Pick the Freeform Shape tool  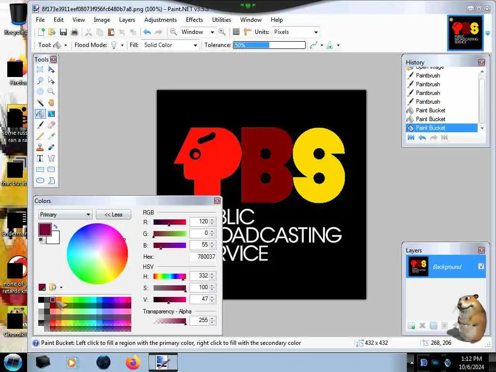[51, 181]
